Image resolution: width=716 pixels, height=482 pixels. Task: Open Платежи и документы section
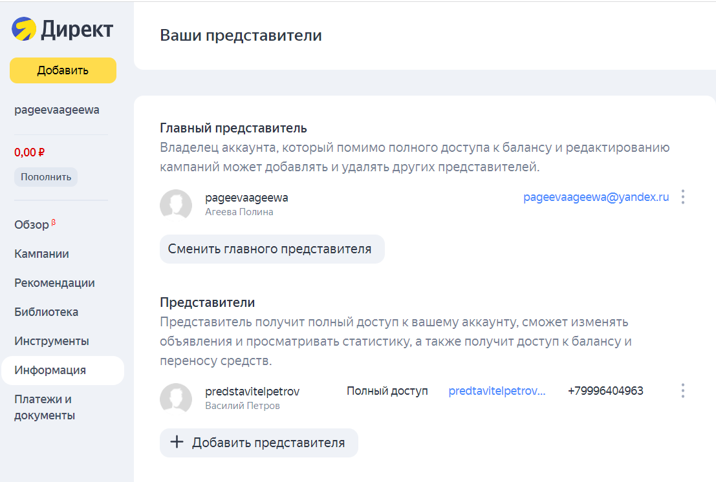45,407
